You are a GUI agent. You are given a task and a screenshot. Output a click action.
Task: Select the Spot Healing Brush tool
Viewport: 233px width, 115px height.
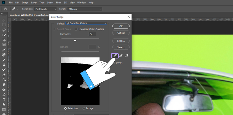pyautogui.click(x=4, y=55)
